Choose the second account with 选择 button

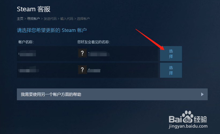coord(171,70)
